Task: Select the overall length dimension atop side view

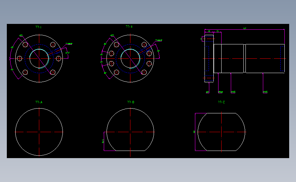Action: [x=245, y=28]
